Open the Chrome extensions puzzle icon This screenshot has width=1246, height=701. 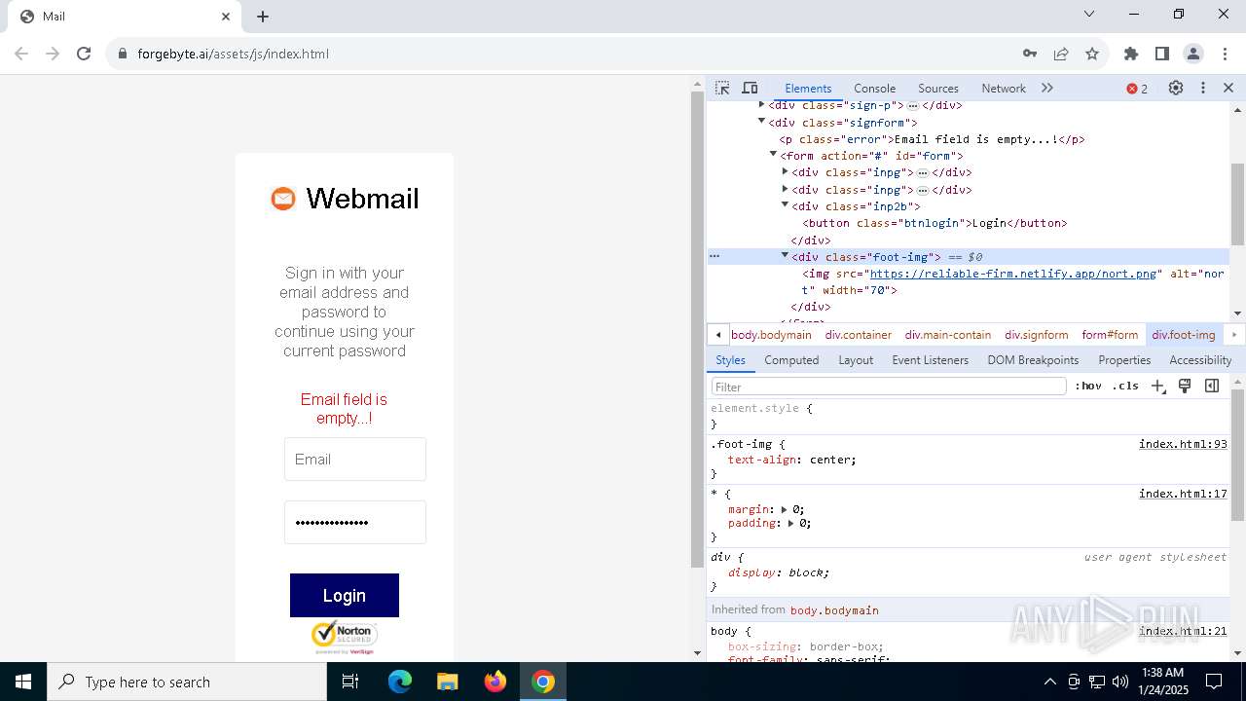pos(1131,54)
